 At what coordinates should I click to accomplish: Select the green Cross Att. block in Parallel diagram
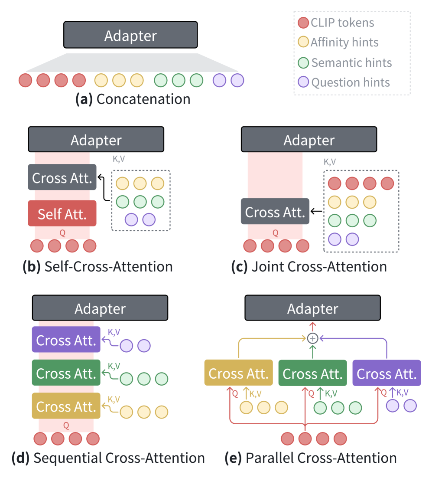[x=312, y=373]
